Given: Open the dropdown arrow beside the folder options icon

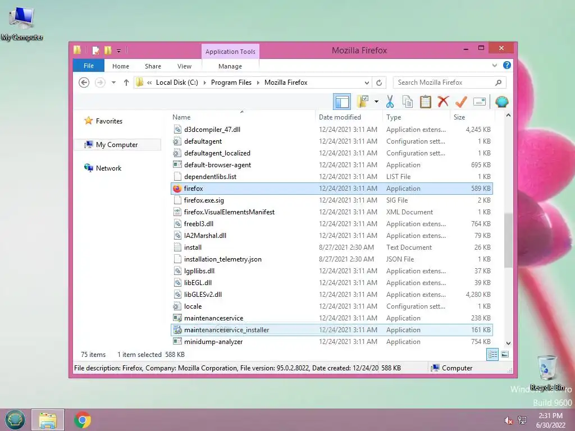Looking at the screenshot, I should pyautogui.click(x=376, y=102).
